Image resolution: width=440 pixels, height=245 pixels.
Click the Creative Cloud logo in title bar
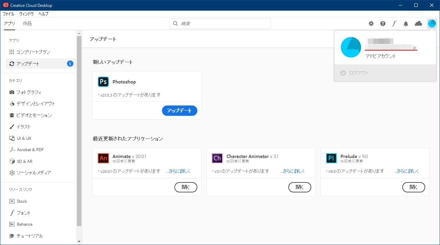5,5
